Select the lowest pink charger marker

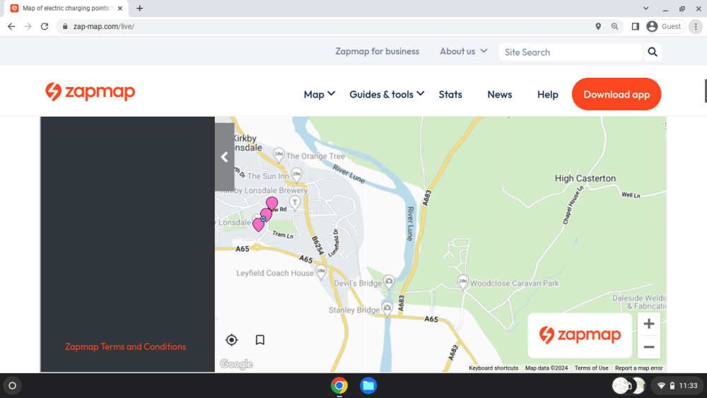pyautogui.click(x=258, y=225)
